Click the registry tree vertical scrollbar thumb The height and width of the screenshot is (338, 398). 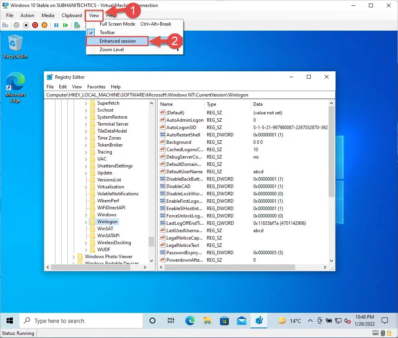(x=151, y=241)
